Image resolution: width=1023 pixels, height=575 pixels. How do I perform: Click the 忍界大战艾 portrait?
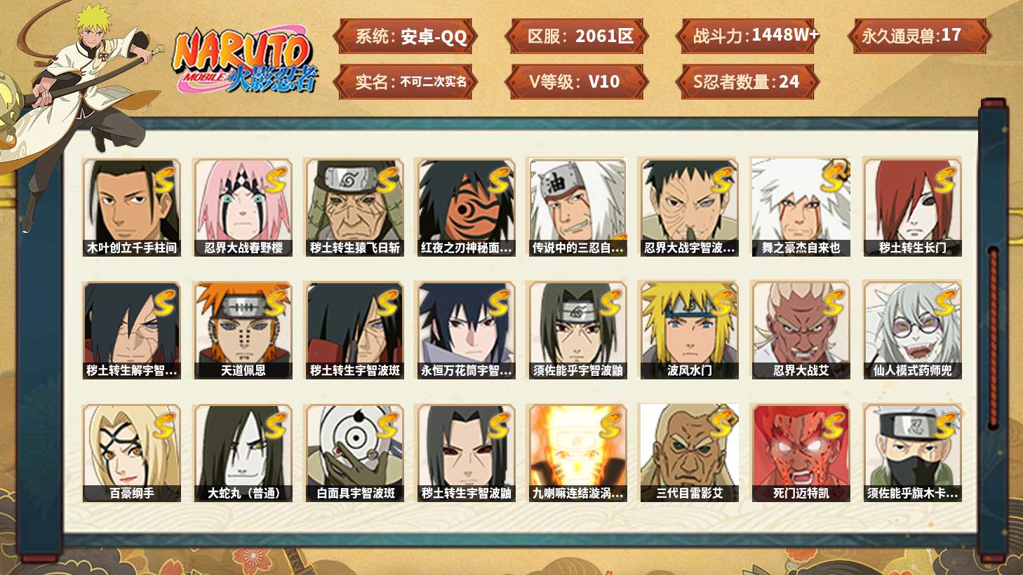pyautogui.click(x=801, y=330)
